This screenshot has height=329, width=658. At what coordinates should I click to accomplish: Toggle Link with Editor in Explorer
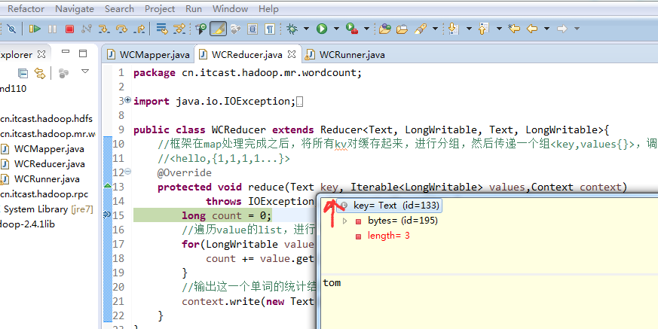(x=39, y=74)
